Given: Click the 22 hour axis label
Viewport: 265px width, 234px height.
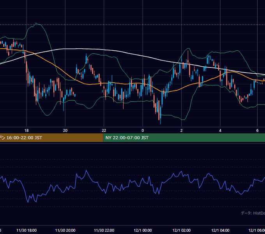Looking at the screenshot, I should (104, 131).
